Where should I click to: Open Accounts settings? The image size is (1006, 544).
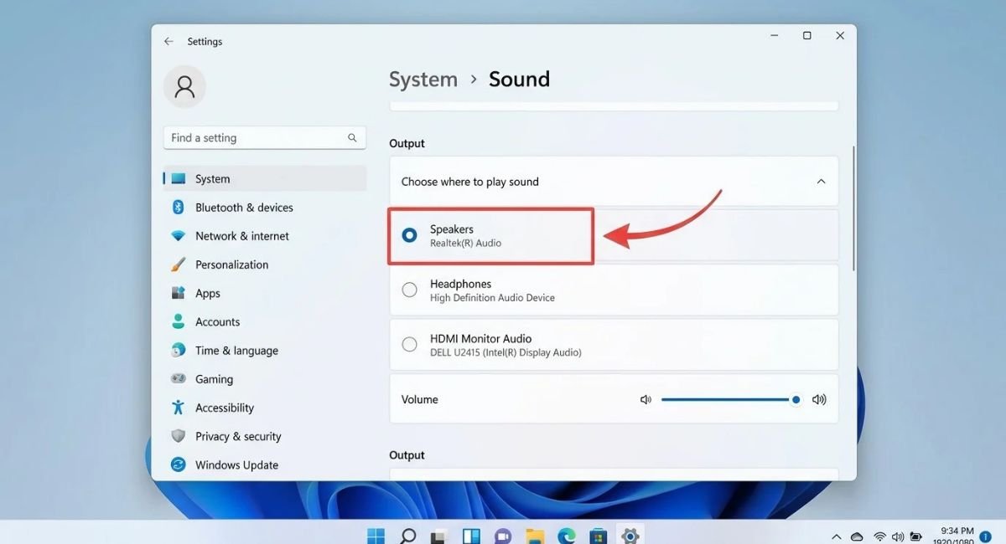[x=264, y=322]
